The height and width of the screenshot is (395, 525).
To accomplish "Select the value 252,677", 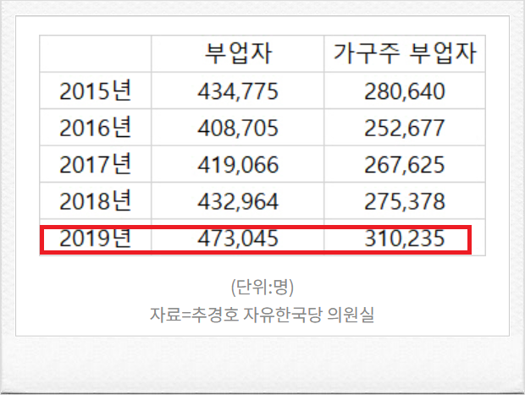I will [x=405, y=128].
